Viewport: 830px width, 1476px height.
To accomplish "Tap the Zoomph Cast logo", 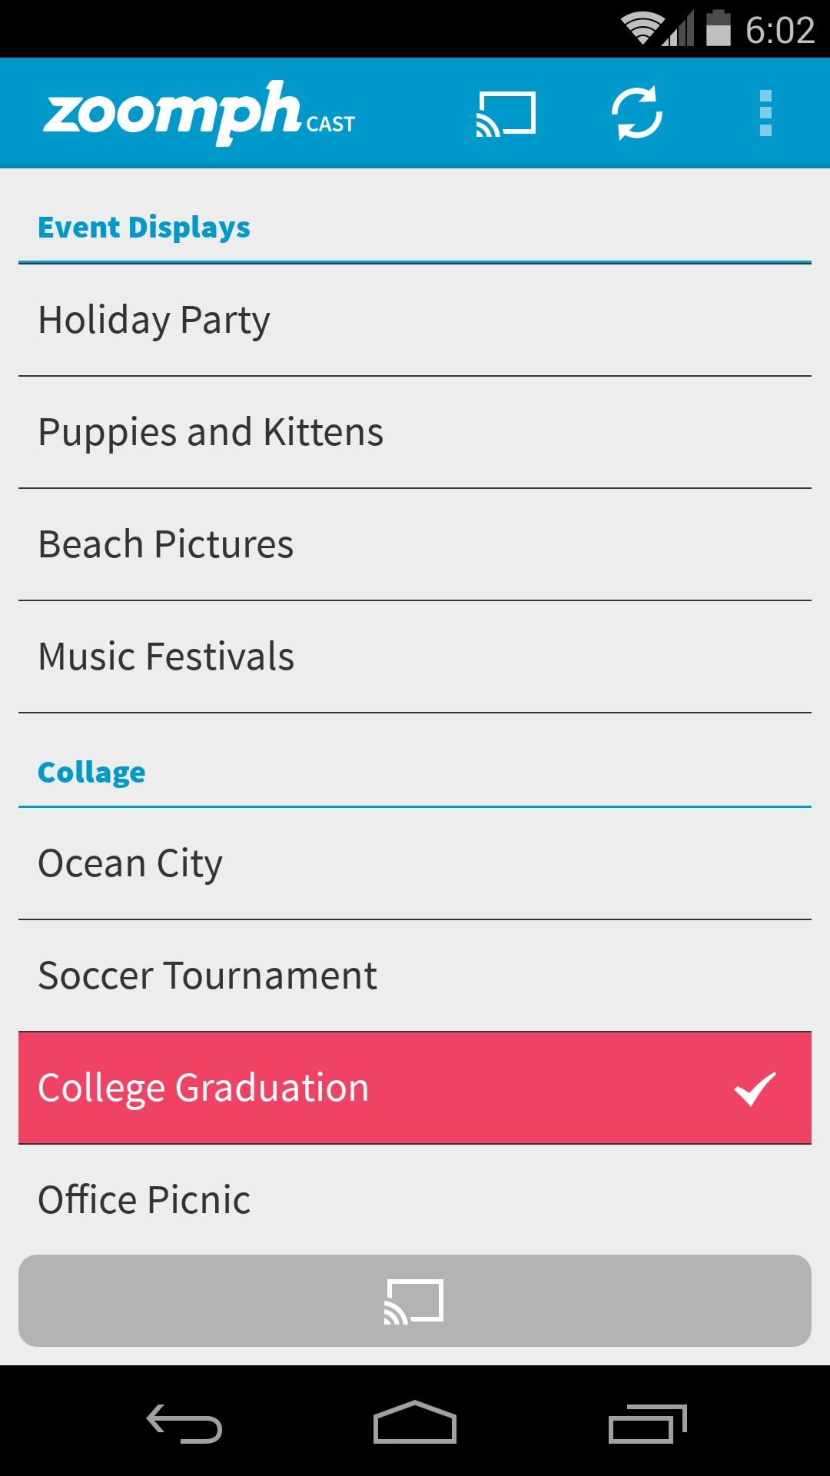I will tap(200, 113).
